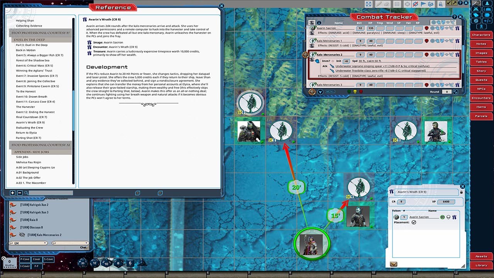Select the eraser tool in the map toolbar

pyautogui.click(x=387, y=4)
